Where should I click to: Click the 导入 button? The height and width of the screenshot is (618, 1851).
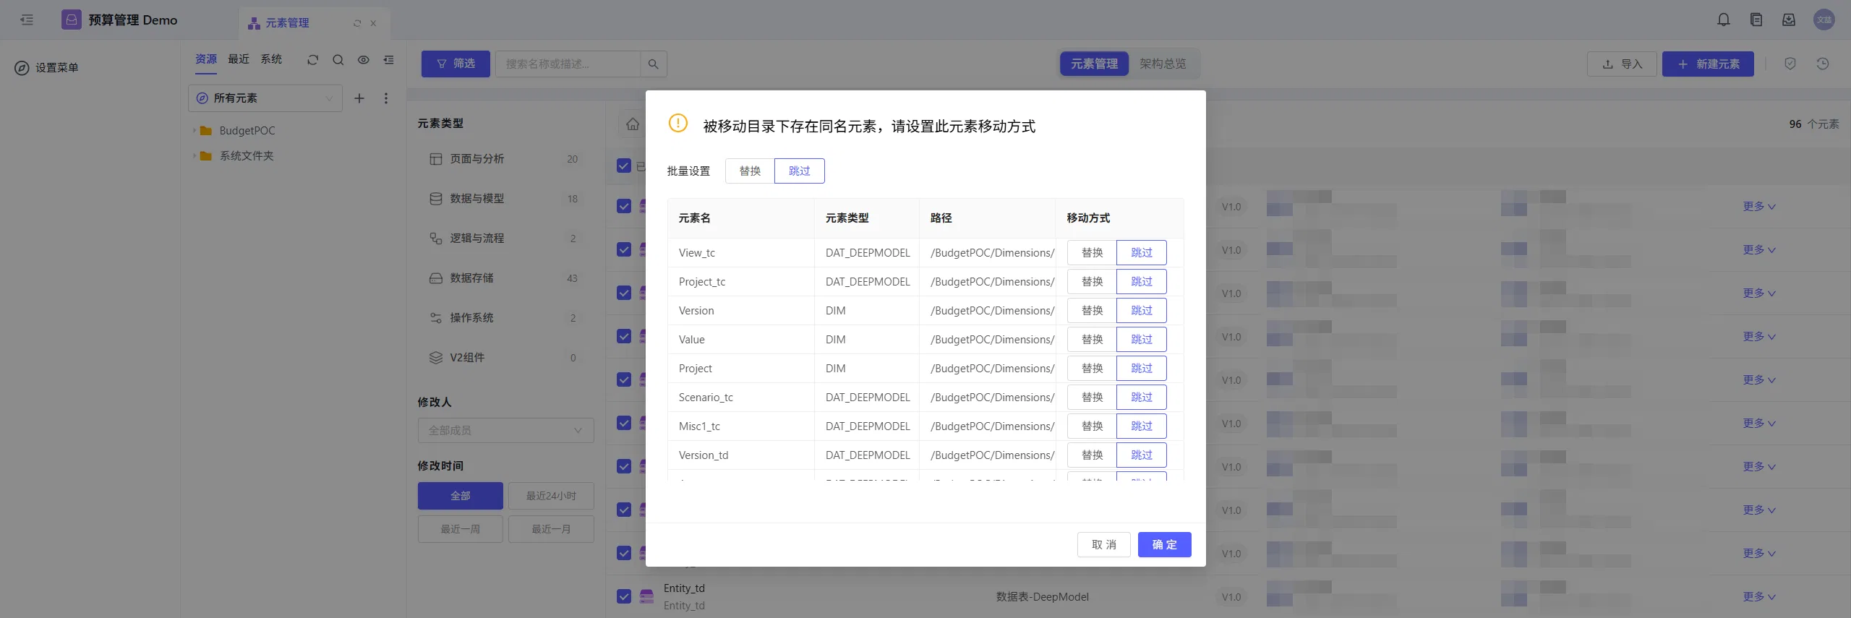[x=1622, y=64]
